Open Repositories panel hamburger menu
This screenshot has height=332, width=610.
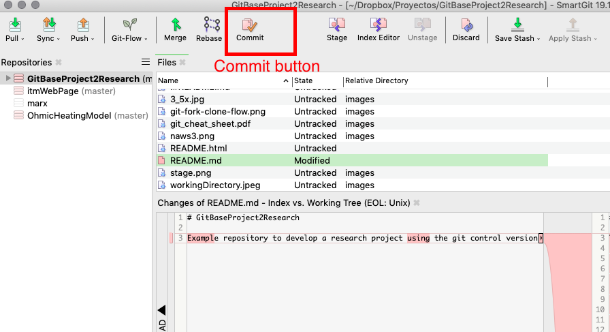[145, 62]
